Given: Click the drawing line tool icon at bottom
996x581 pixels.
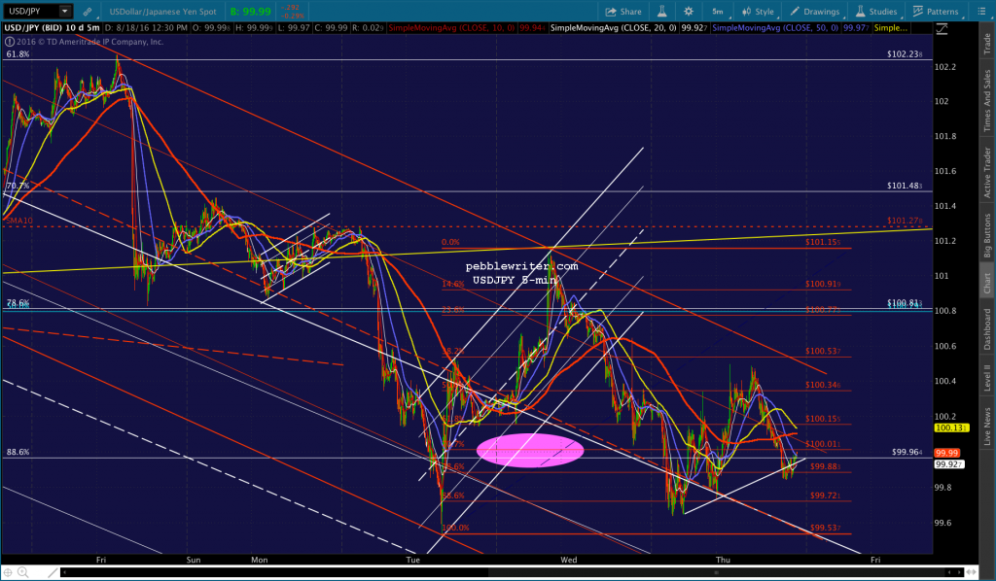Looking at the screenshot, I should 53,572.
